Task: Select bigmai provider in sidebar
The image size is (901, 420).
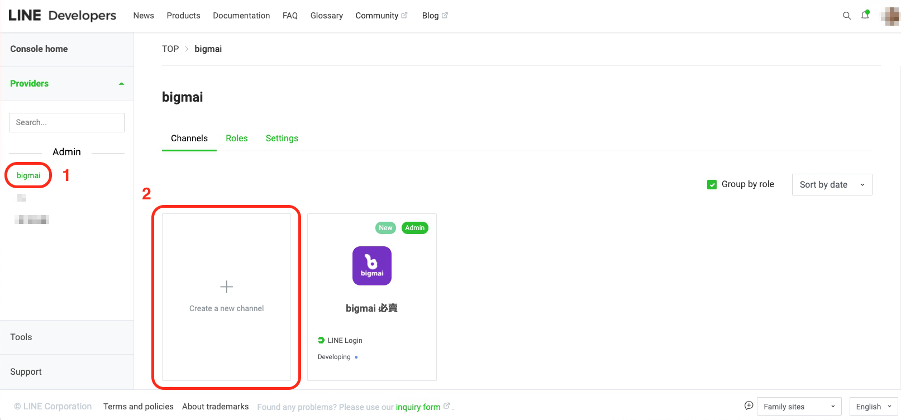Action: click(x=28, y=175)
